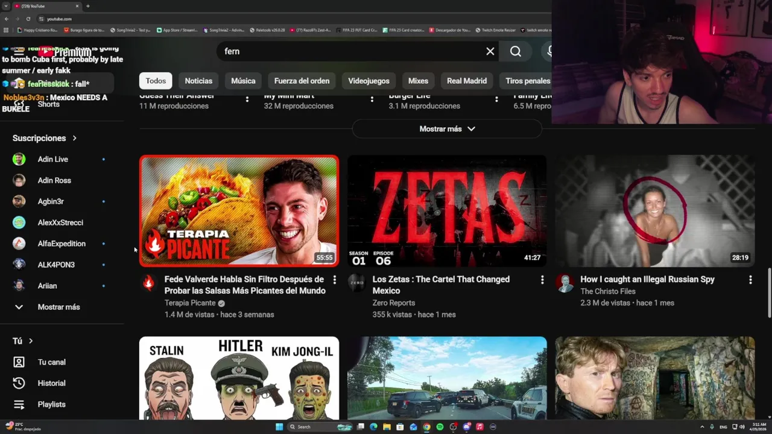This screenshot has width=772, height=434.
Task: Select the Tiros penales filter chip
Action: point(527,81)
